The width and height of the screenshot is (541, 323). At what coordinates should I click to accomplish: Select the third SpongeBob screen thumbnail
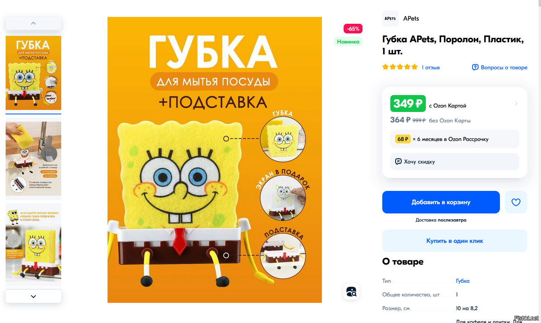(33, 244)
